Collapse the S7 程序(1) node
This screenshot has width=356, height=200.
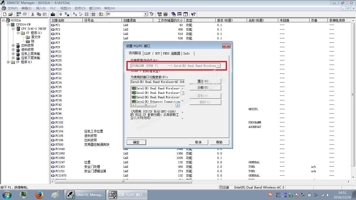pyautogui.click(x=18, y=33)
